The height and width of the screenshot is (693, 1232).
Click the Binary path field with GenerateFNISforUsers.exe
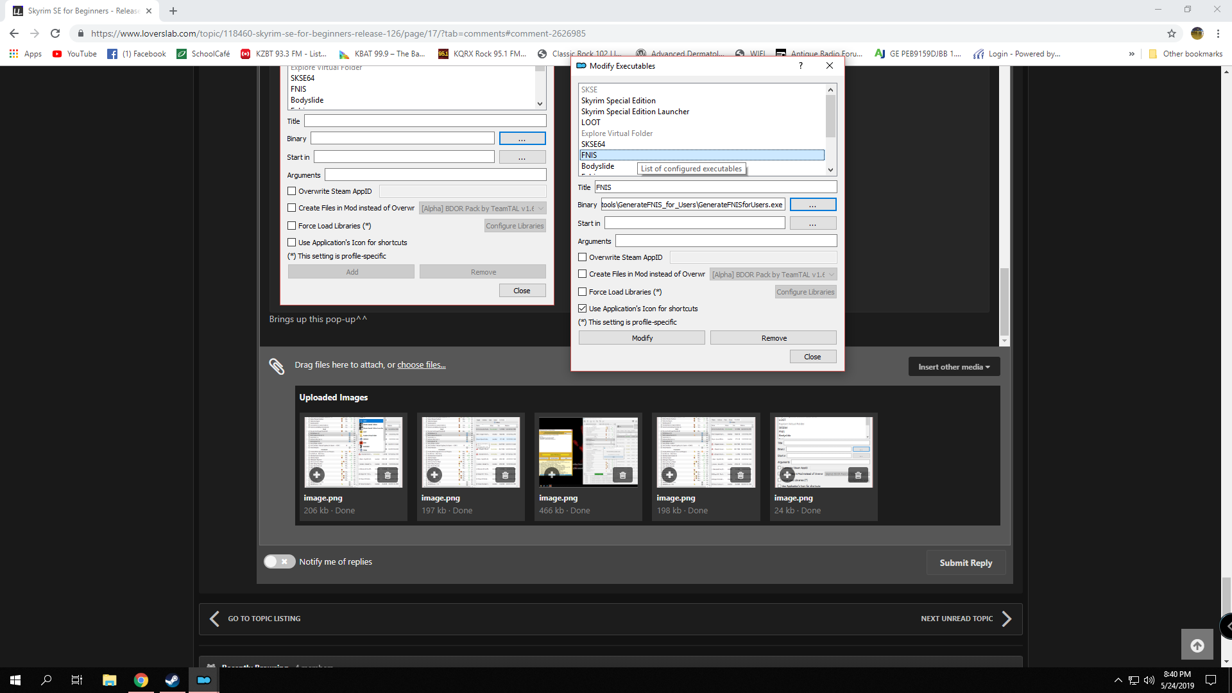click(x=692, y=205)
